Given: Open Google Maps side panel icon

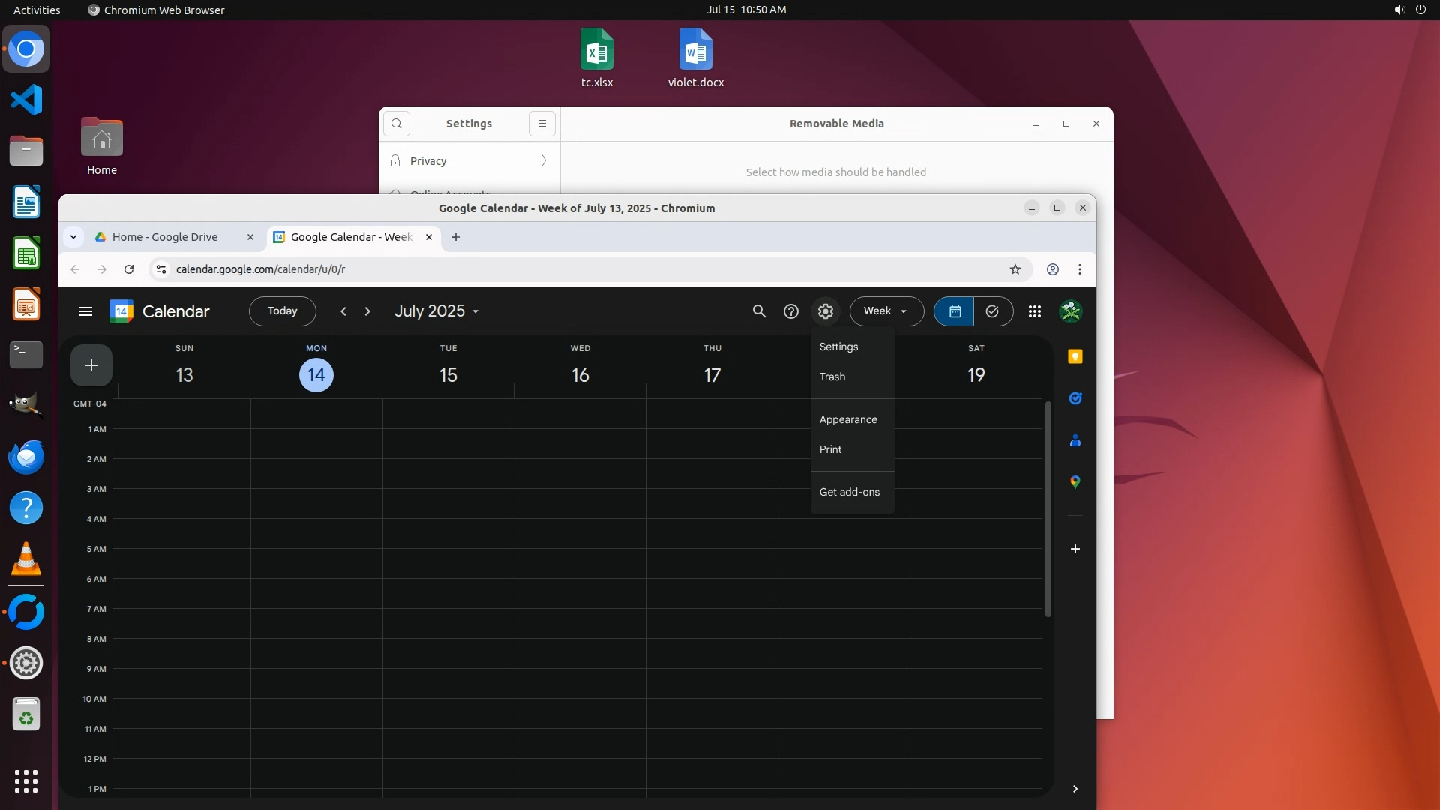Looking at the screenshot, I should click(x=1075, y=482).
